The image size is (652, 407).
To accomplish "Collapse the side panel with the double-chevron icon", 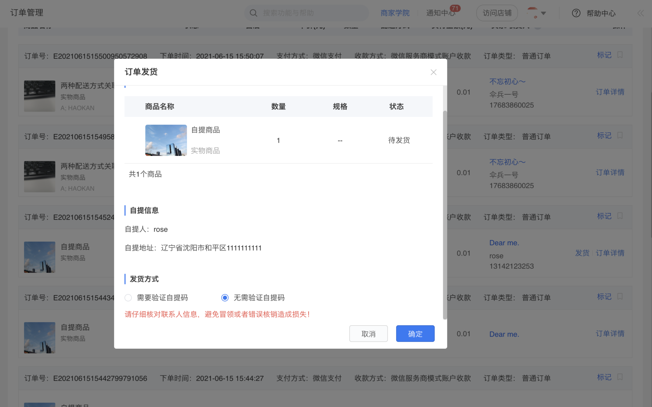I will [x=640, y=13].
